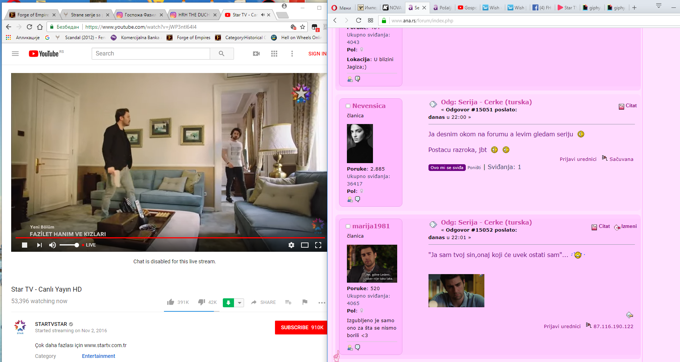Open a new Opera tab

click(x=634, y=7)
